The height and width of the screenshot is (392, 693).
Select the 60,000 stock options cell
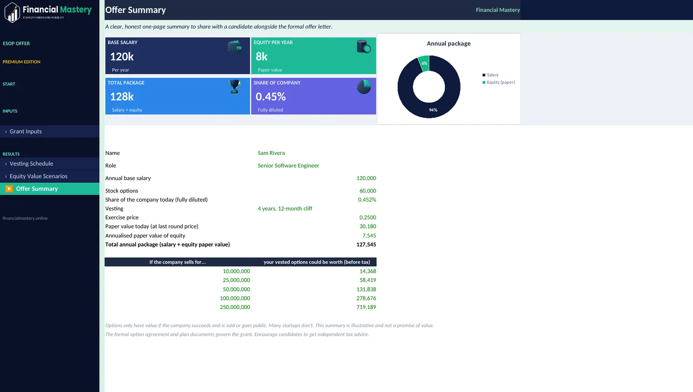(368, 191)
